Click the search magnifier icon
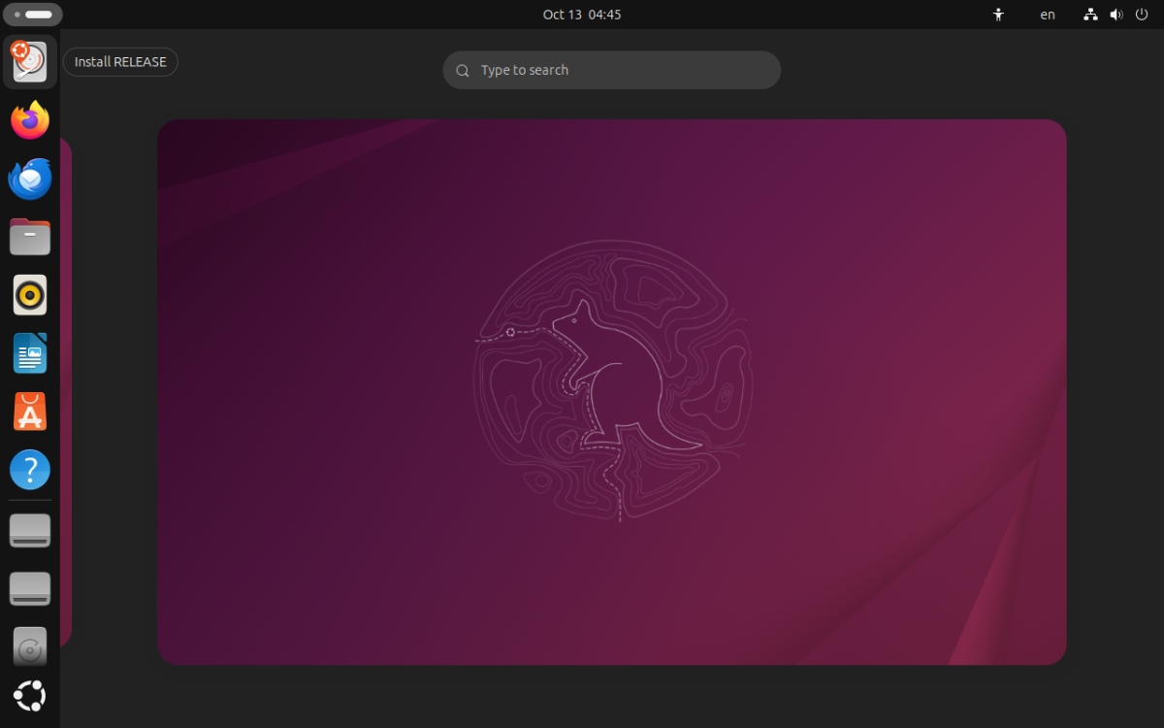Image resolution: width=1164 pixels, height=728 pixels. point(463,71)
